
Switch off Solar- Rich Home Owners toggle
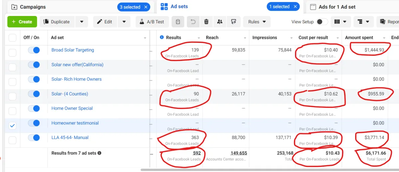(34, 79)
